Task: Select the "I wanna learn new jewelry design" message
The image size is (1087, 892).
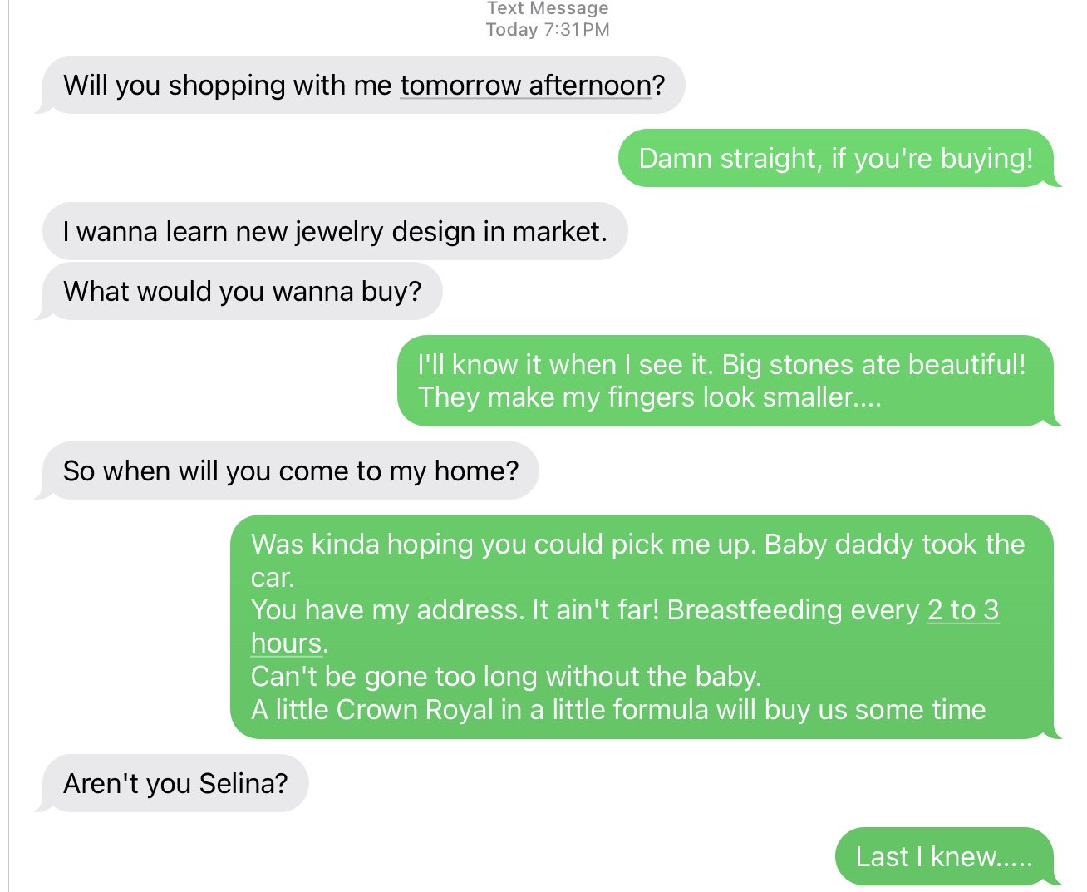Action: coord(334,231)
